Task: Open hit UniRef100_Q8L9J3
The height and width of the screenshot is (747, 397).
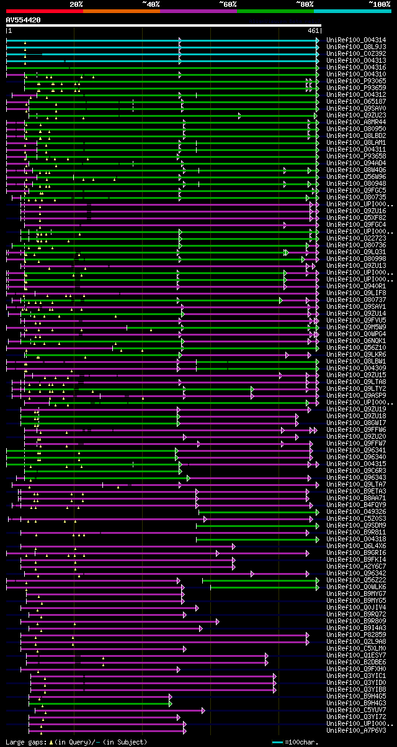Action: click(356, 47)
